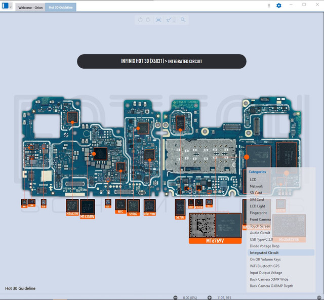Viewport: 324px width, 300px height.
Task: Select SD Card category
Action: click(256, 193)
